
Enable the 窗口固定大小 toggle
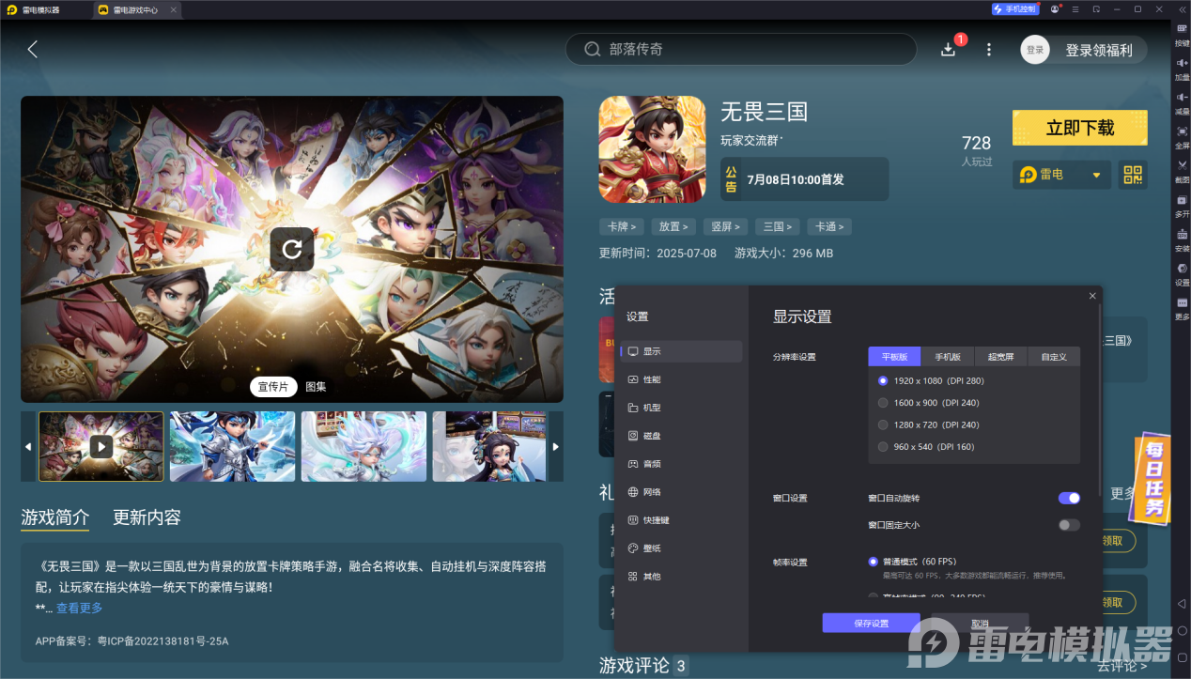point(1068,526)
